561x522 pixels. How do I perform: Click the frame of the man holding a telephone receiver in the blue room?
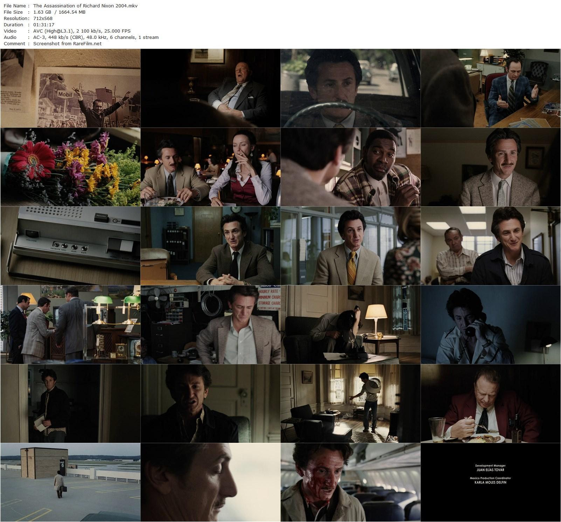pos(491,325)
